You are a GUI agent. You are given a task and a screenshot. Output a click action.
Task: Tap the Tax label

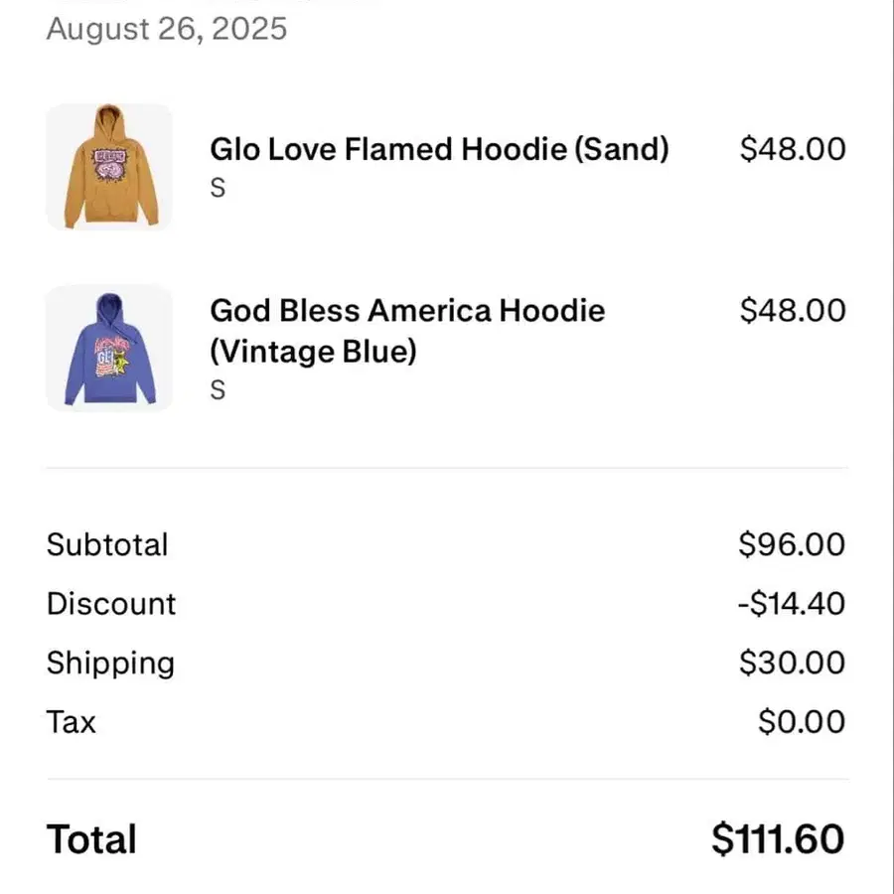[71, 722]
